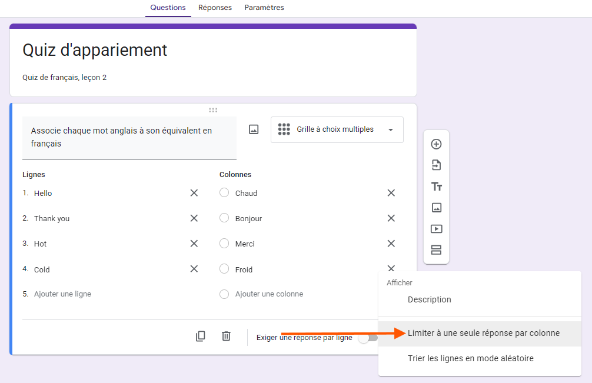
Task: Choose 'Trier les lignes en mode aléatoire'
Action: point(470,358)
